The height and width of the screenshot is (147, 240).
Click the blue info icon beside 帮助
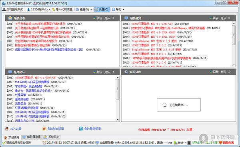point(114,10)
